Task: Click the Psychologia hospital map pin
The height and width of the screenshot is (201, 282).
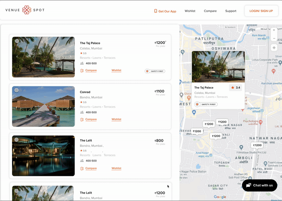Action: pyautogui.click(x=260, y=122)
